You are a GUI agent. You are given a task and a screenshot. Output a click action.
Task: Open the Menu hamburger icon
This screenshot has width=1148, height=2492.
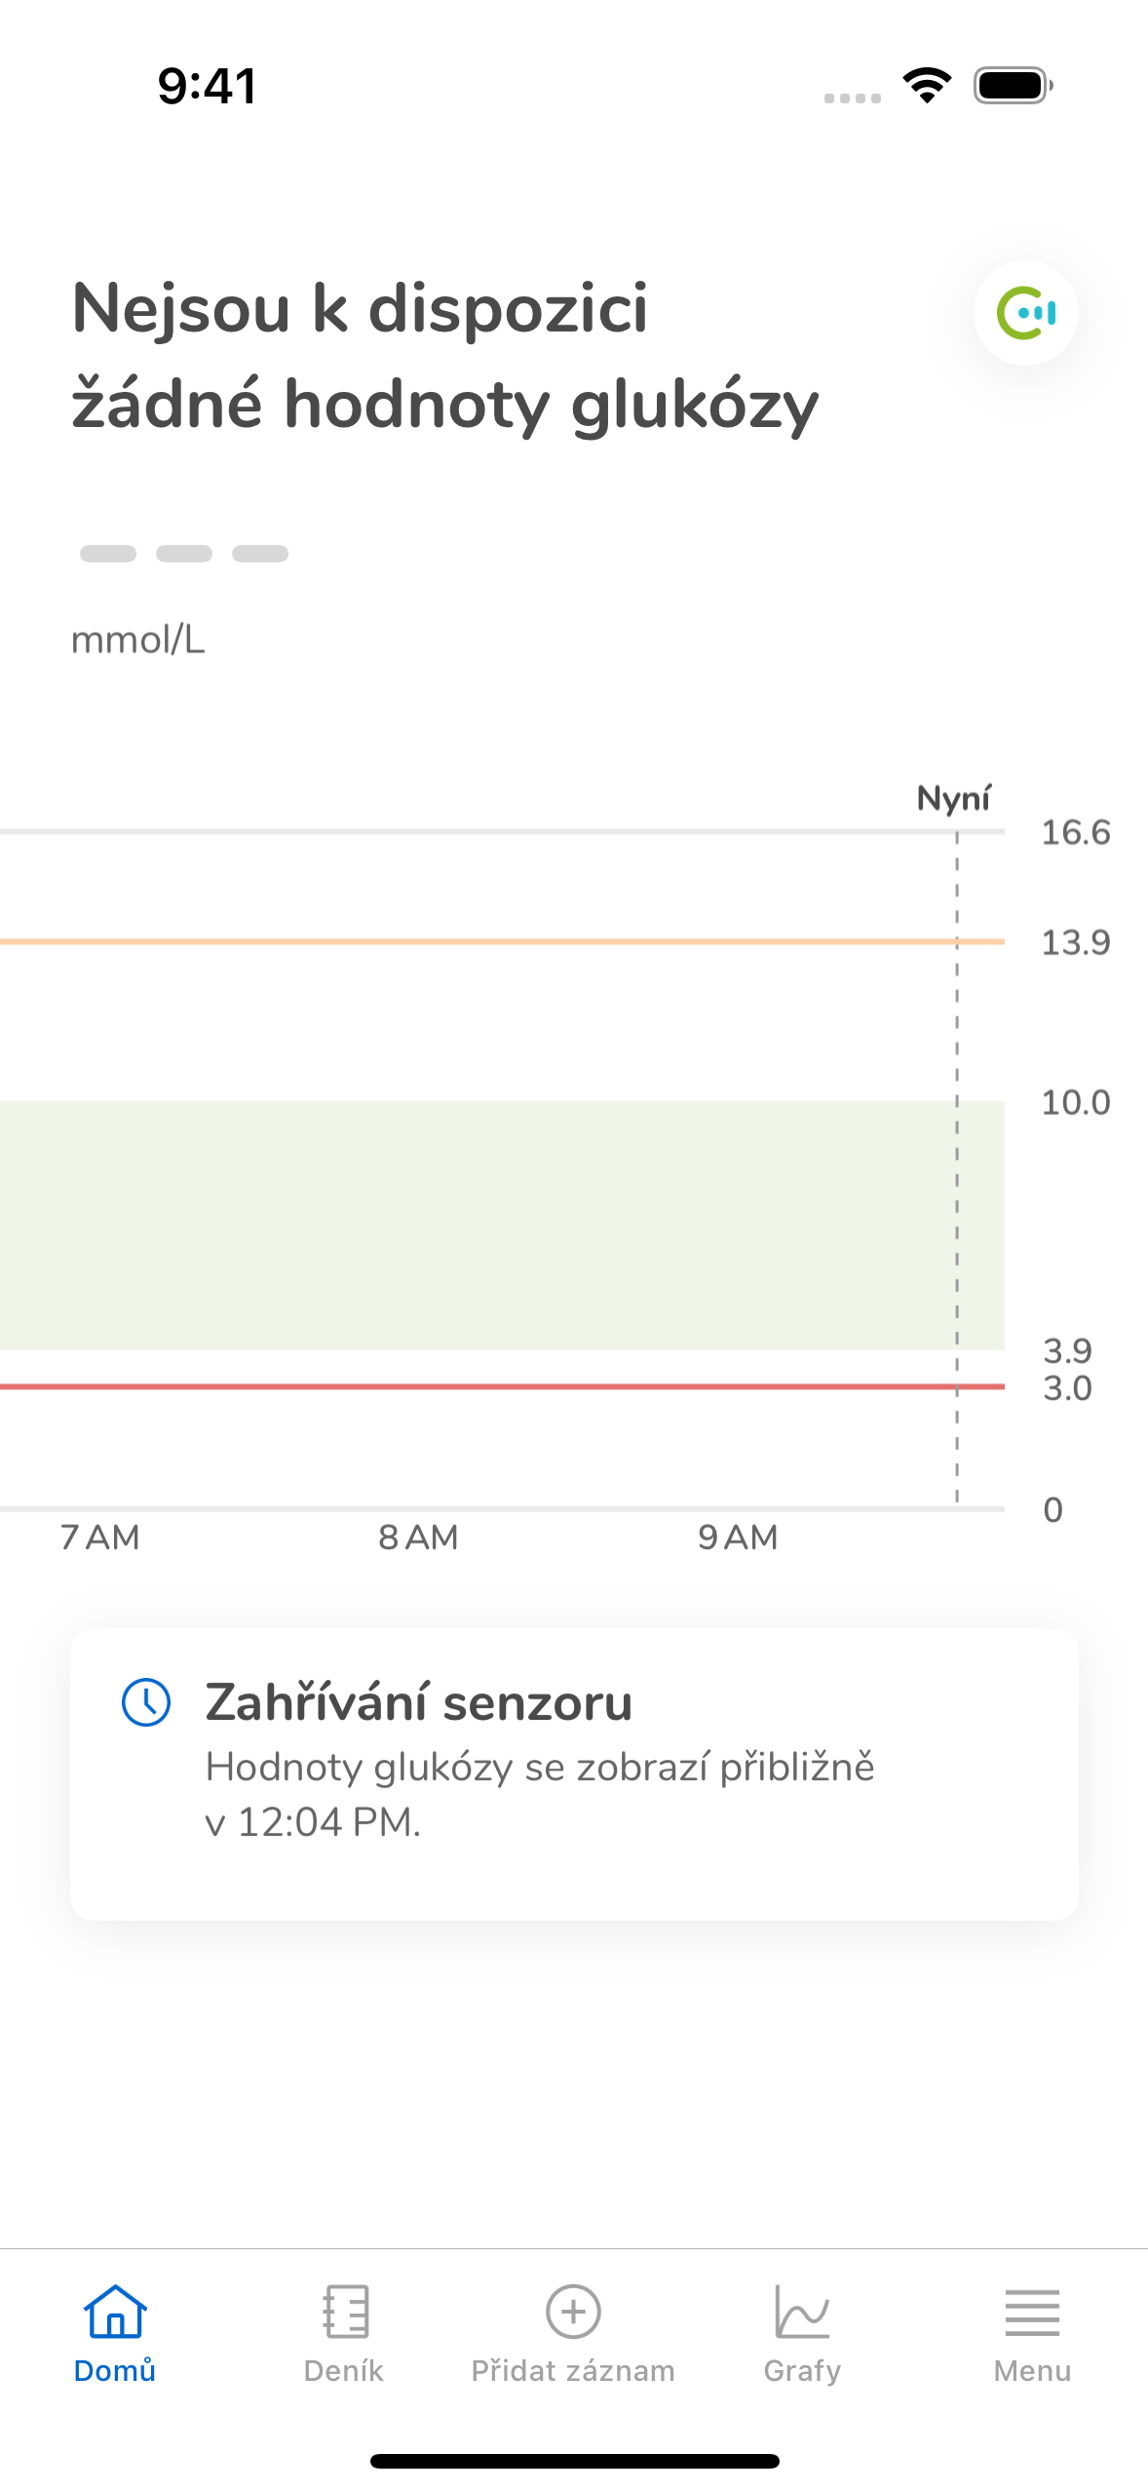1032,2313
